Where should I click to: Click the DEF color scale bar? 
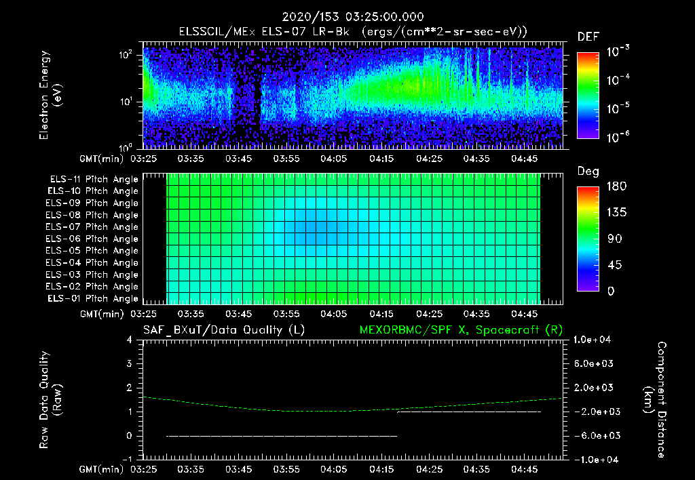point(588,96)
